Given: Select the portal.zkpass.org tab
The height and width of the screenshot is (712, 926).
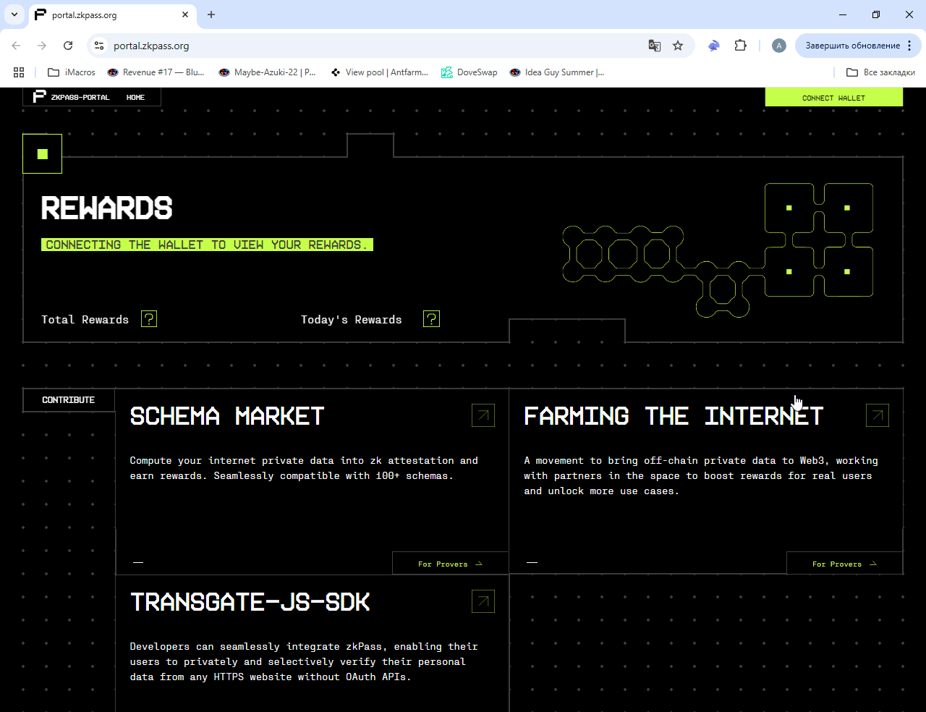Looking at the screenshot, I should [112, 14].
